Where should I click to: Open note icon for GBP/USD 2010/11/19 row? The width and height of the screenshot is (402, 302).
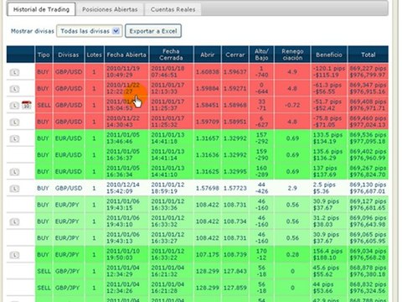tap(14, 72)
